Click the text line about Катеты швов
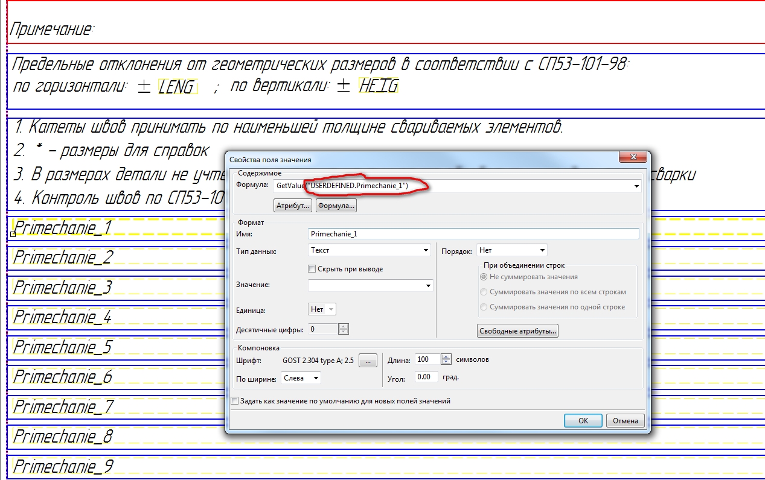Image resolution: width=765 pixels, height=480 pixels. 289,128
